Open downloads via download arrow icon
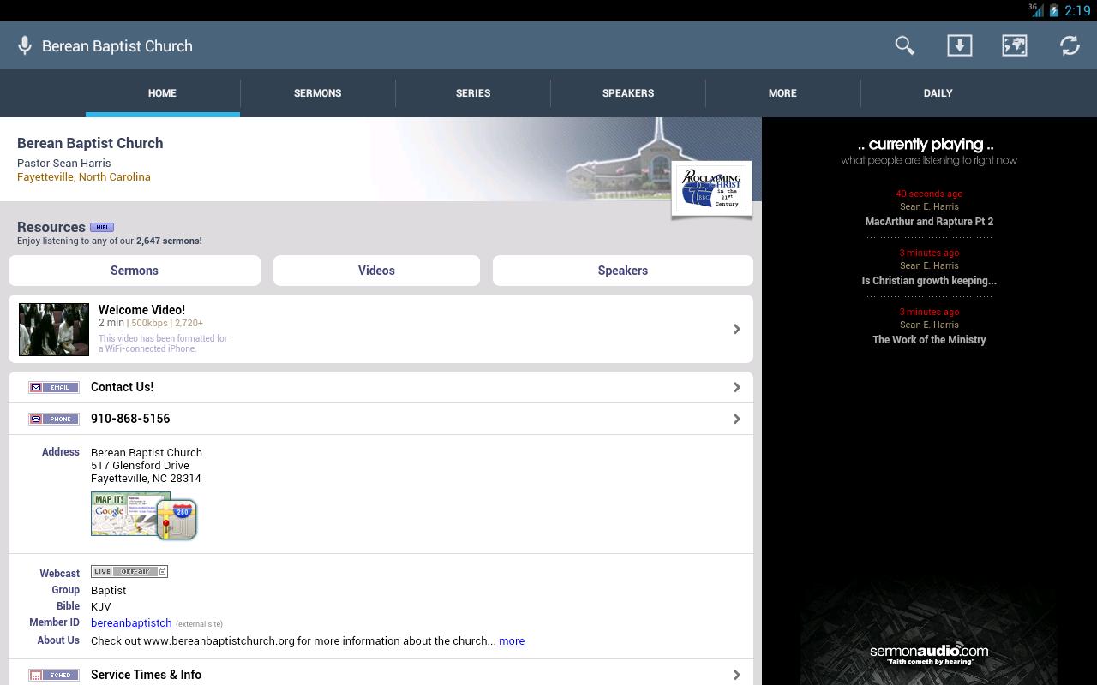 click(x=960, y=45)
